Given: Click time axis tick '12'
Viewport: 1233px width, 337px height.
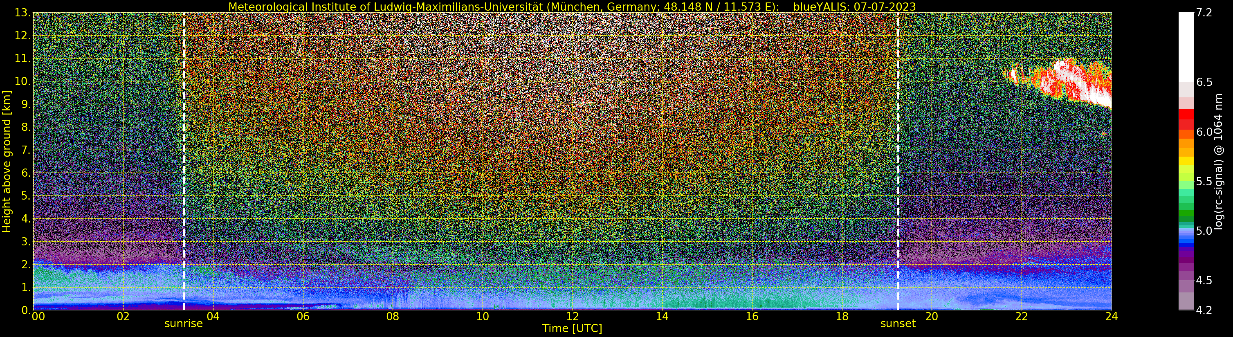Looking at the screenshot, I should click(573, 317).
